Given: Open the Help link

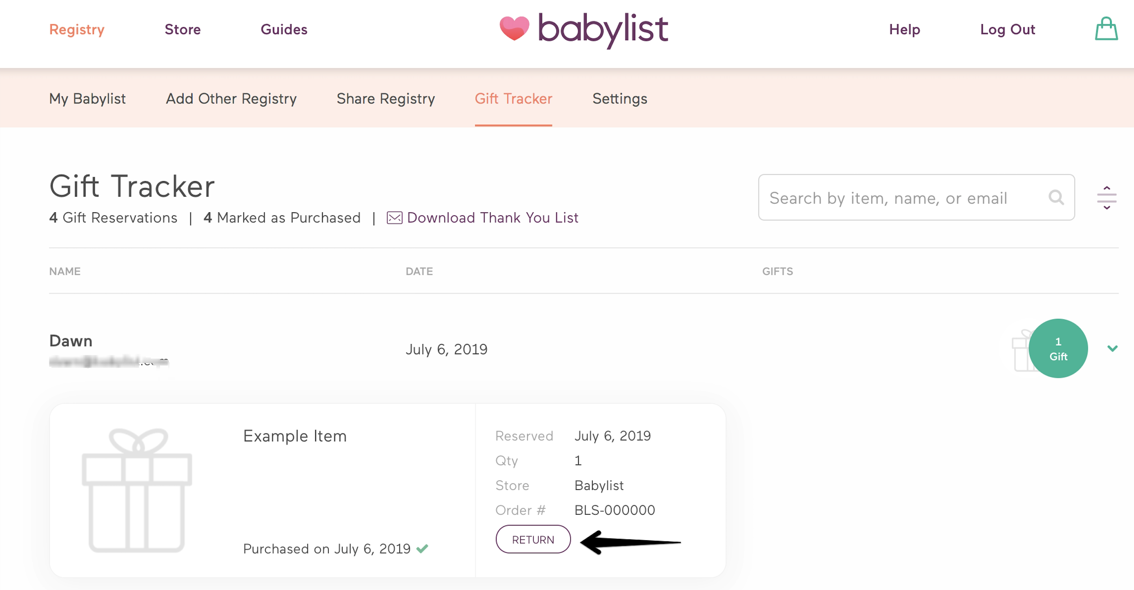Looking at the screenshot, I should point(904,30).
